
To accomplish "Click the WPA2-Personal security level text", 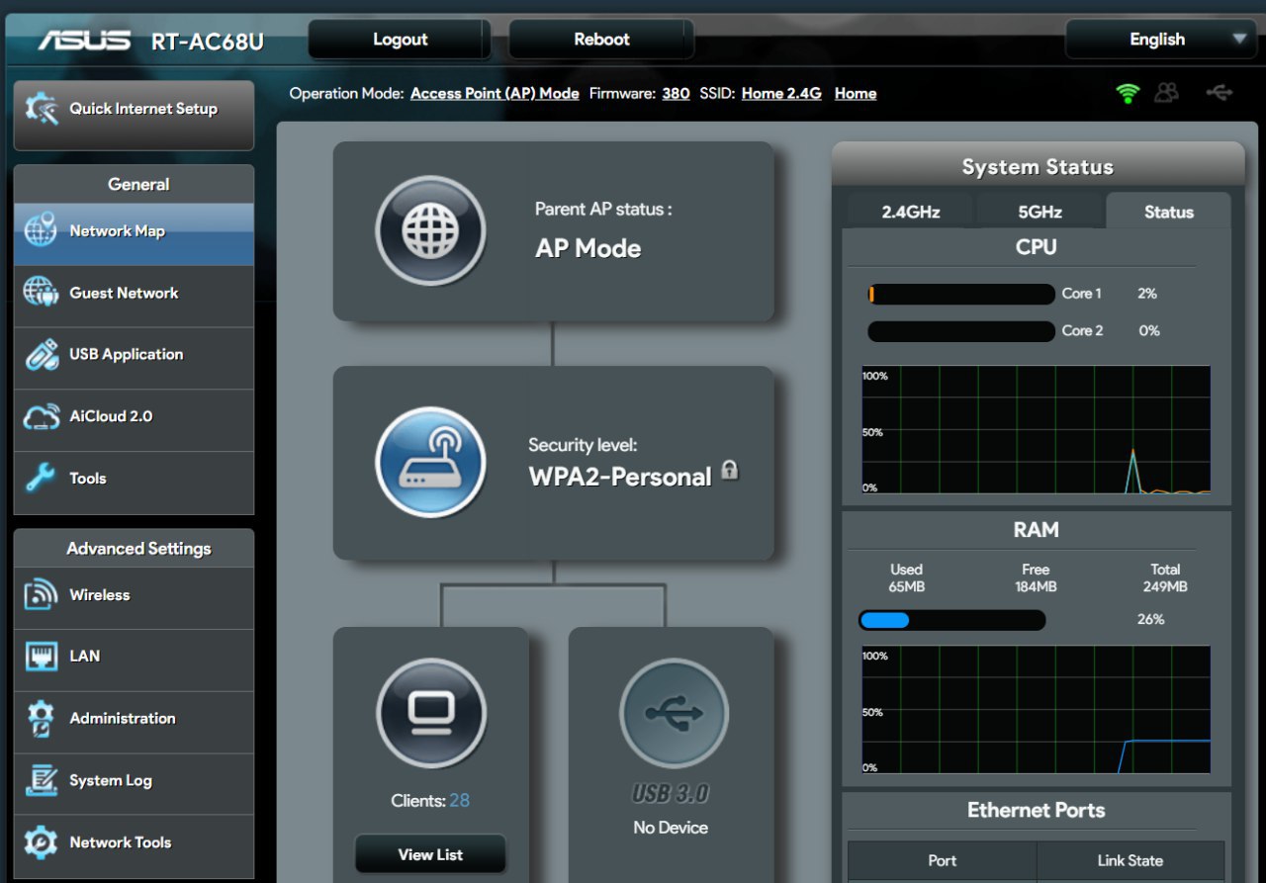I will click(620, 477).
